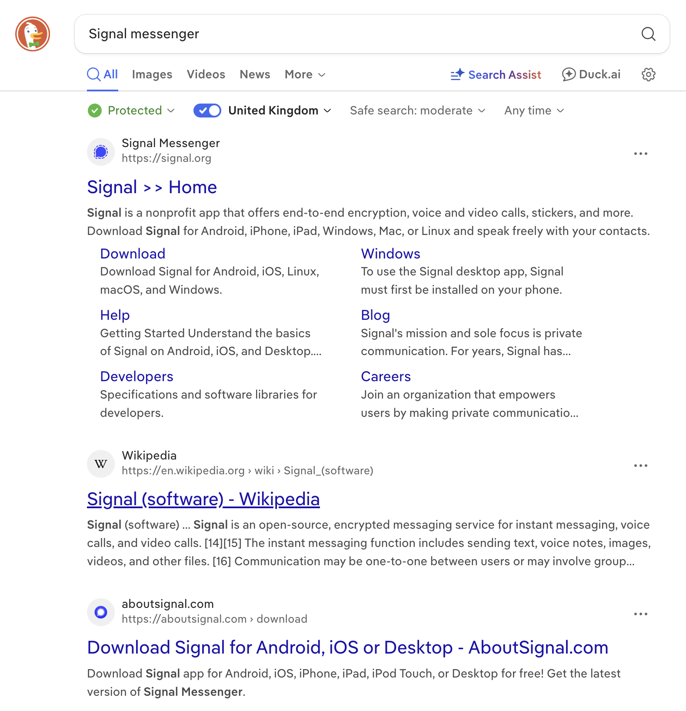Switch to the News tab
This screenshot has width=686, height=711.
(255, 74)
